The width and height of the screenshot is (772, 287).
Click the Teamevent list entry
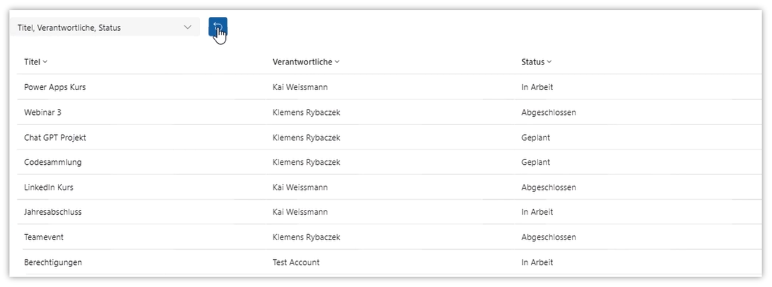click(43, 238)
